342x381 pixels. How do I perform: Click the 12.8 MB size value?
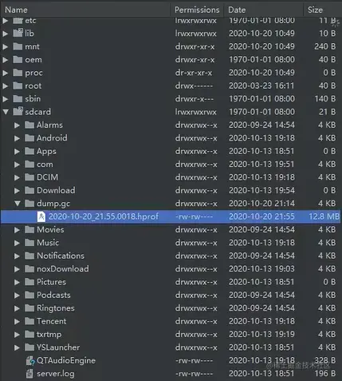click(x=324, y=216)
